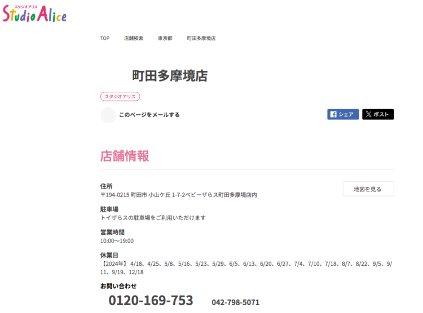423x313 pixels.
Task: Share the page via Facebook シェア button
Action: pyautogui.click(x=343, y=114)
